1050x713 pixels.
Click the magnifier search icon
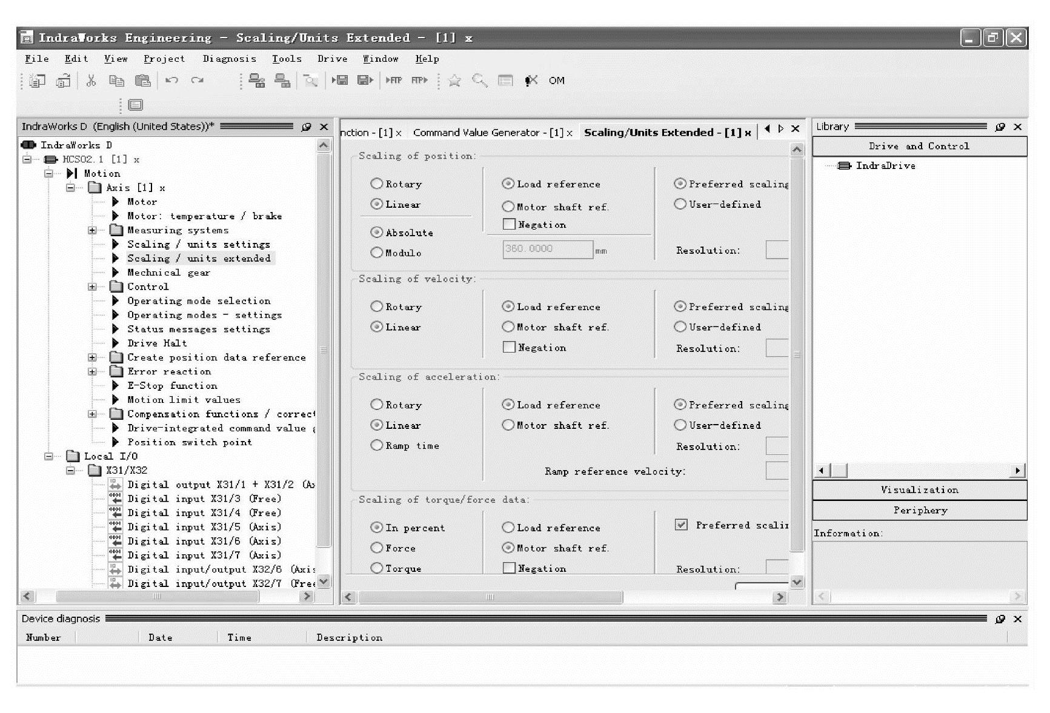pos(480,81)
